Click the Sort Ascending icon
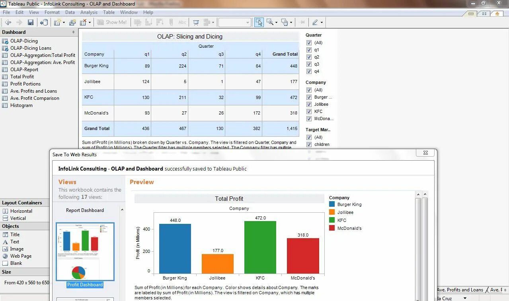The width and height of the screenshot is (509, 301). 149,22
